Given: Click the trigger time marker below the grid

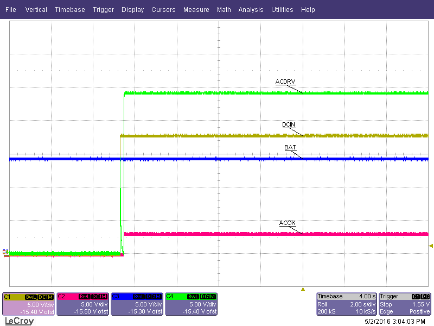Looking at the screenshot, I should tap(303, 290).
